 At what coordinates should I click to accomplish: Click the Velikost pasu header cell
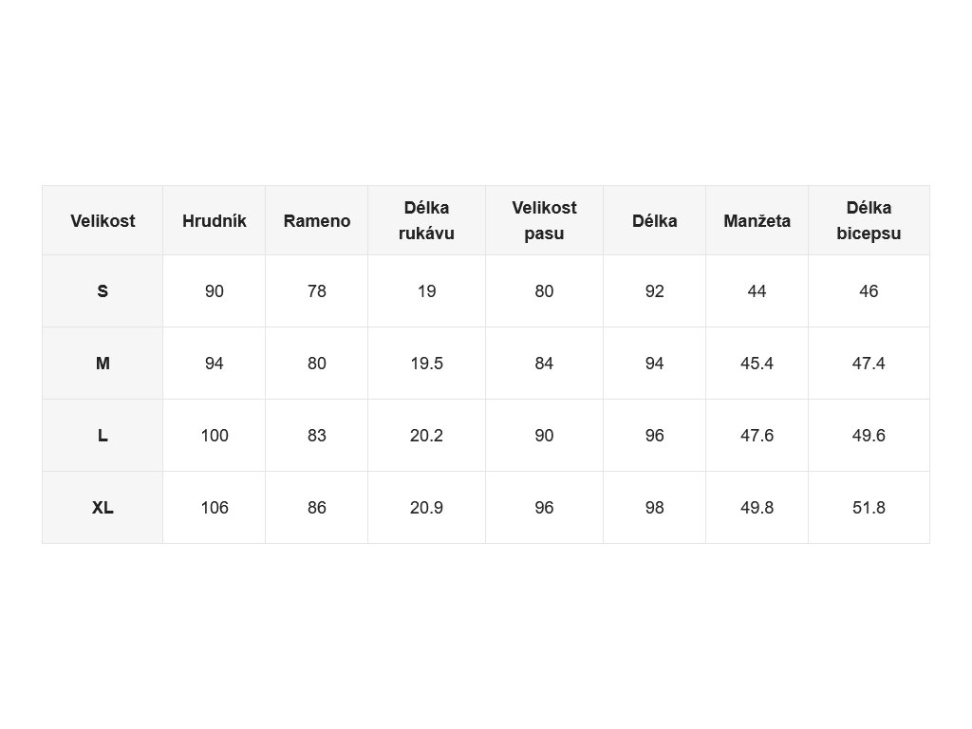point(544,220)
